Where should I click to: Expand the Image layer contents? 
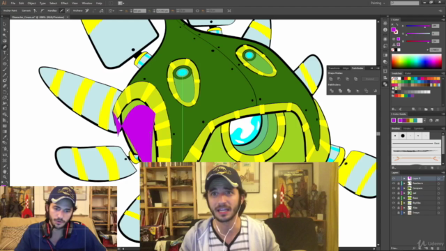[x=404, y=213]
